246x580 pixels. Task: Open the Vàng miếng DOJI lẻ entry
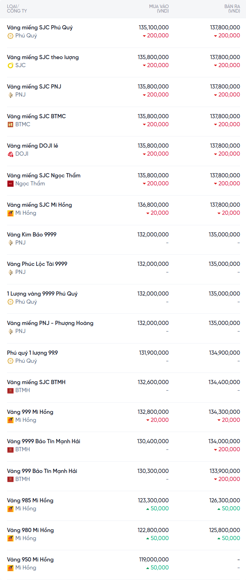32,146
